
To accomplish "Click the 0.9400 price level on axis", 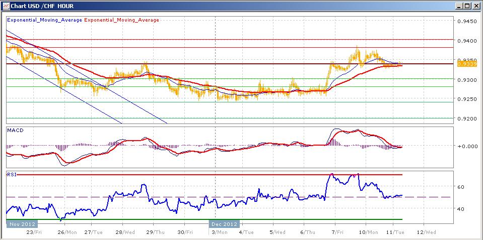I will tap(466, 40).
